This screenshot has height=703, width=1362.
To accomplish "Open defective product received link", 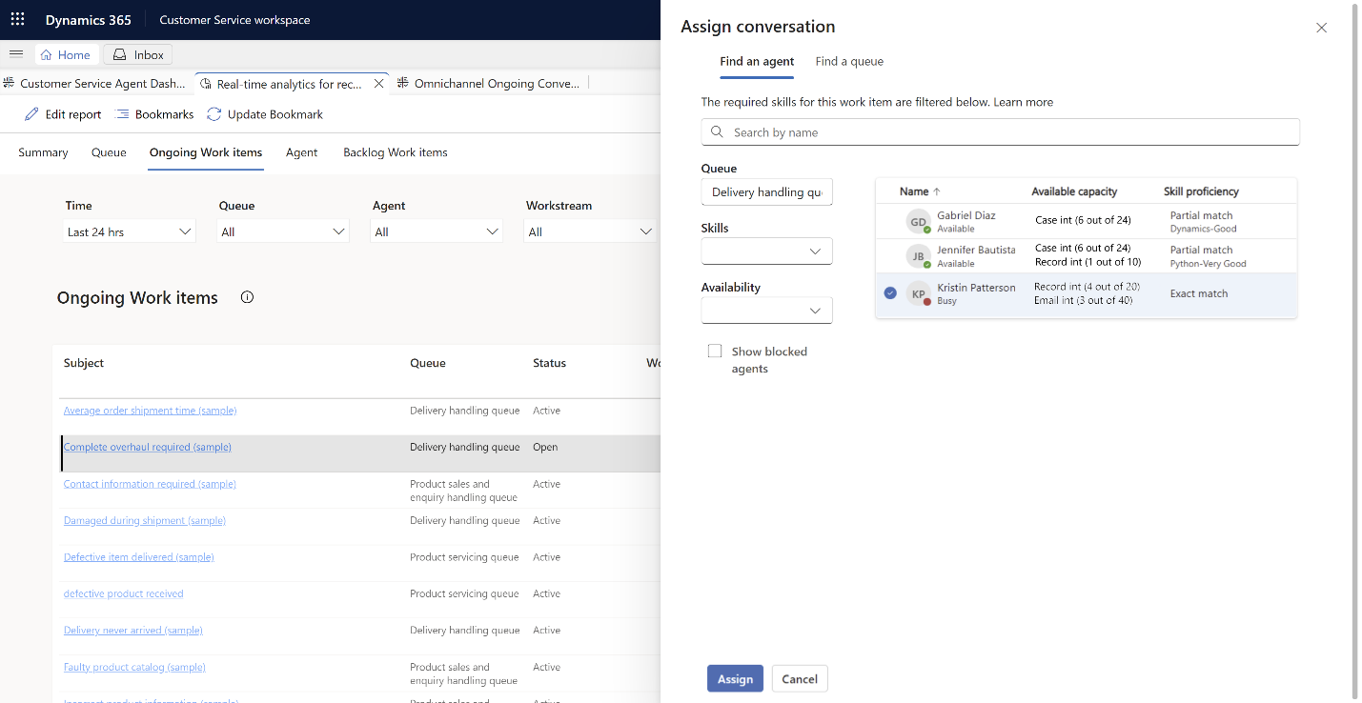I will pyautogui.click(x=124, y=593).
